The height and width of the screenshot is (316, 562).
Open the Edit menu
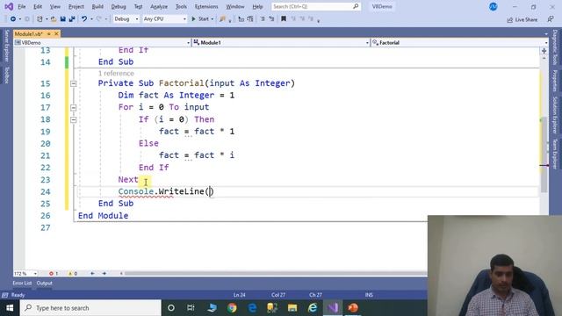[38, 6]
